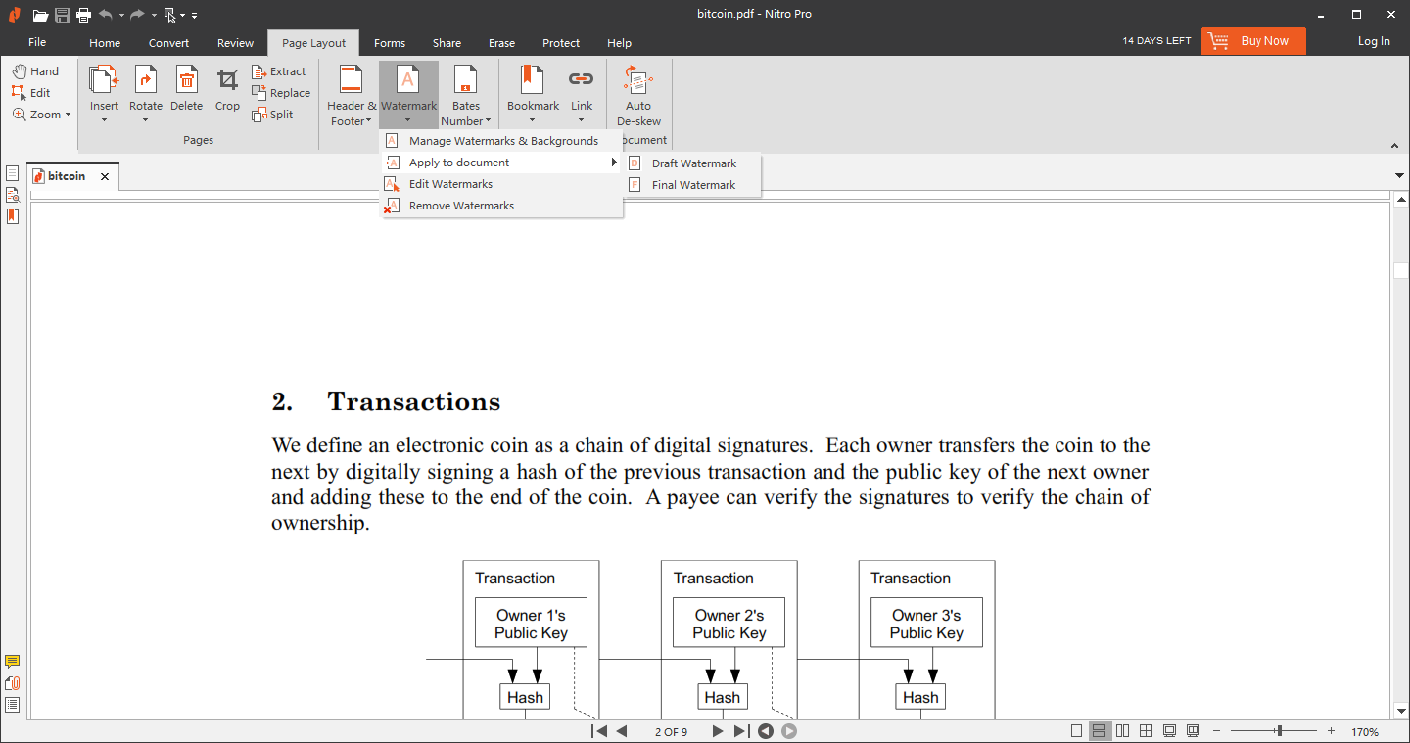Split the document
This screenshot has height=743, width=1410.
[x=272, y=115]
